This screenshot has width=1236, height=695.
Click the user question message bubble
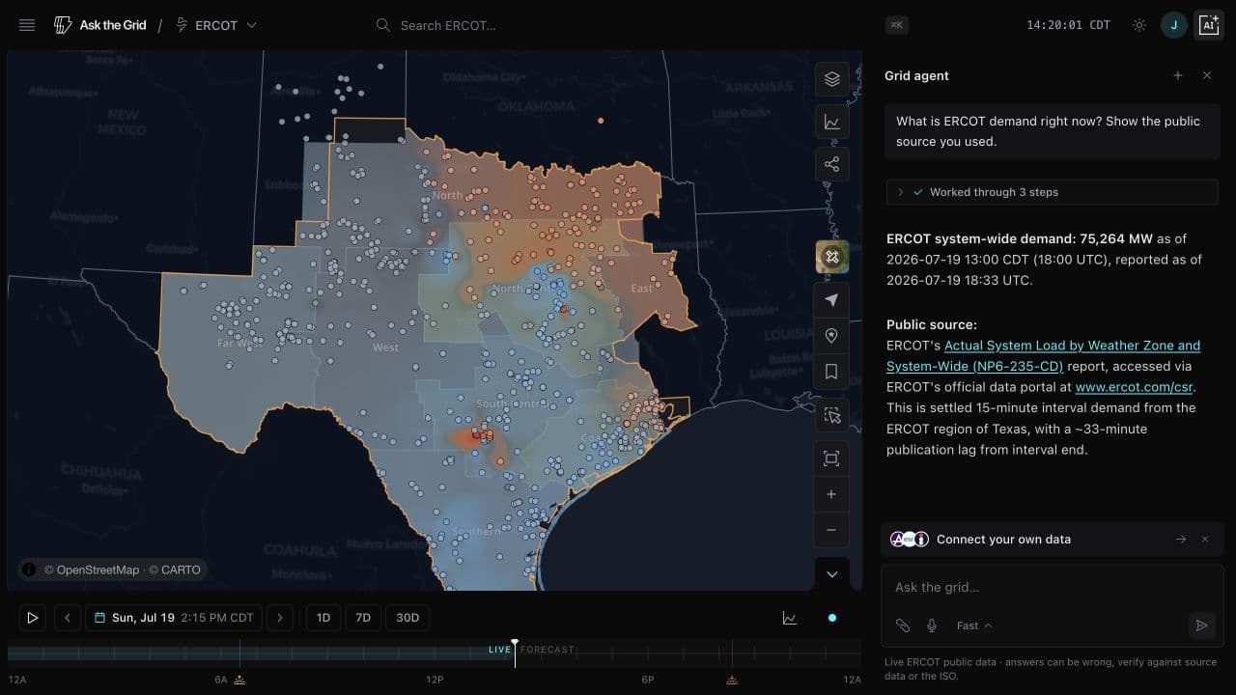tap(1053, 131)
